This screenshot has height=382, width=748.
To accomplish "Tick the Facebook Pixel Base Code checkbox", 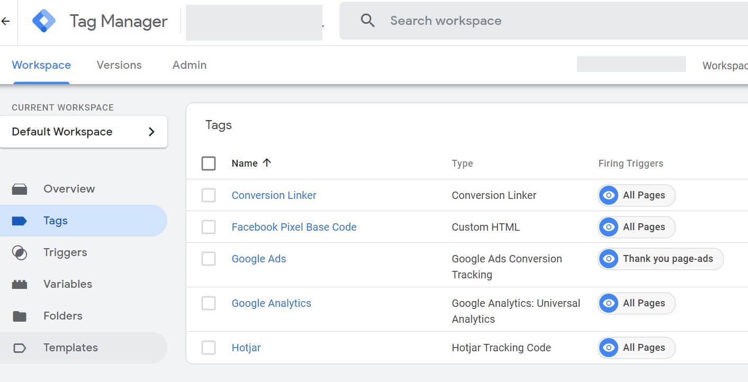I will click(x=209, y=227).
